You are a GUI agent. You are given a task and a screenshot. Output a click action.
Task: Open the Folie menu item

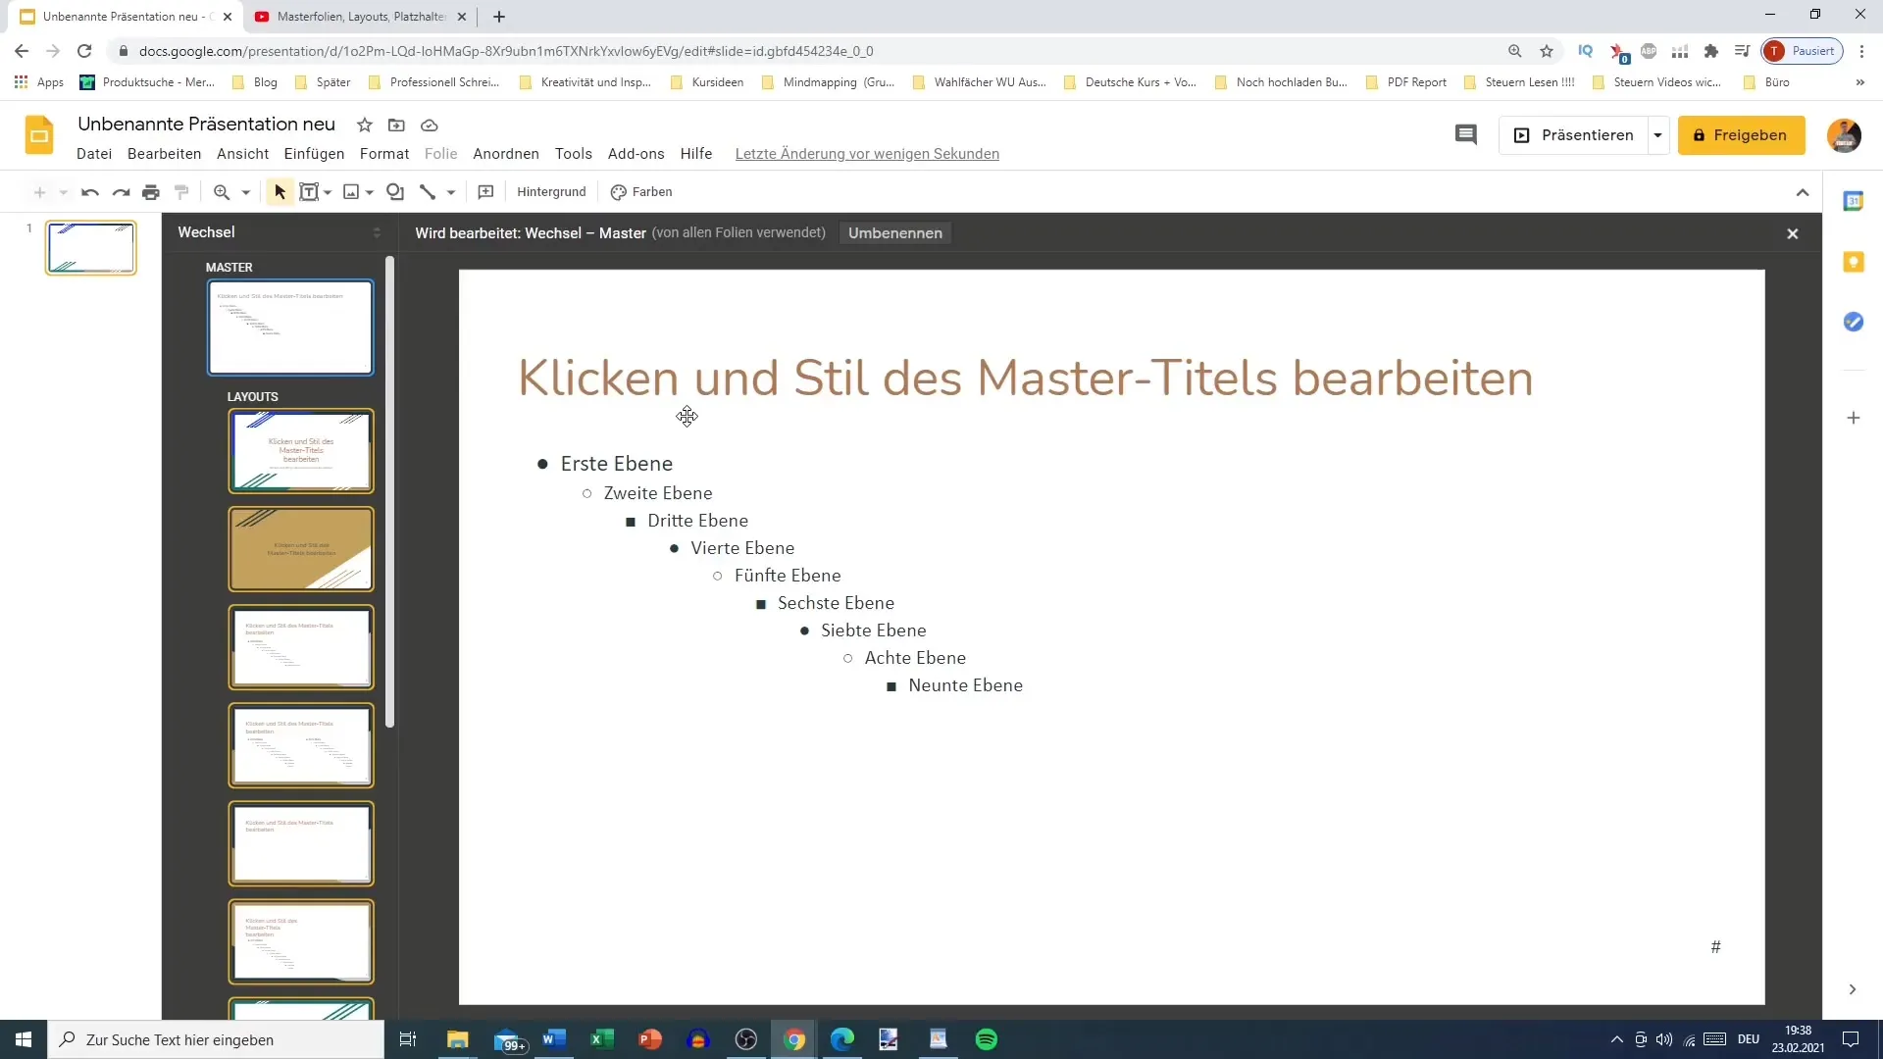click(442, 154)
